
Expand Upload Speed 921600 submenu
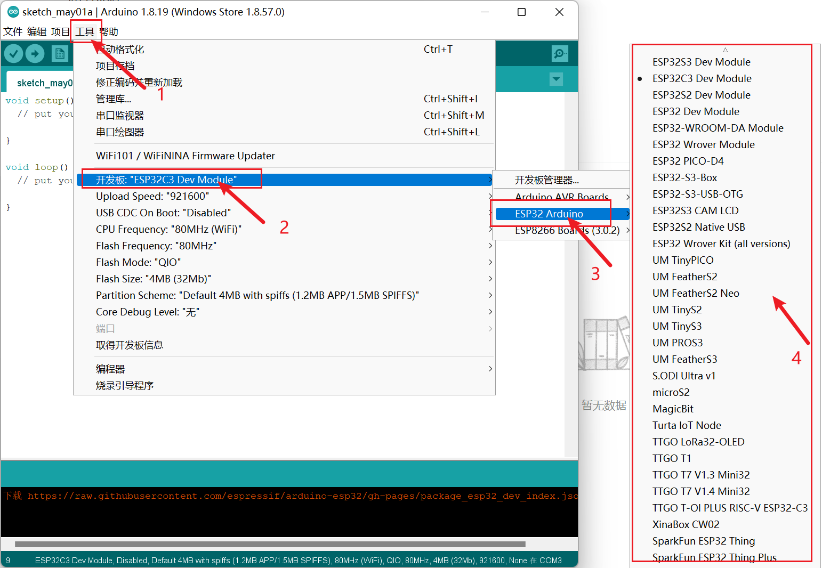(x=284, y=197)
